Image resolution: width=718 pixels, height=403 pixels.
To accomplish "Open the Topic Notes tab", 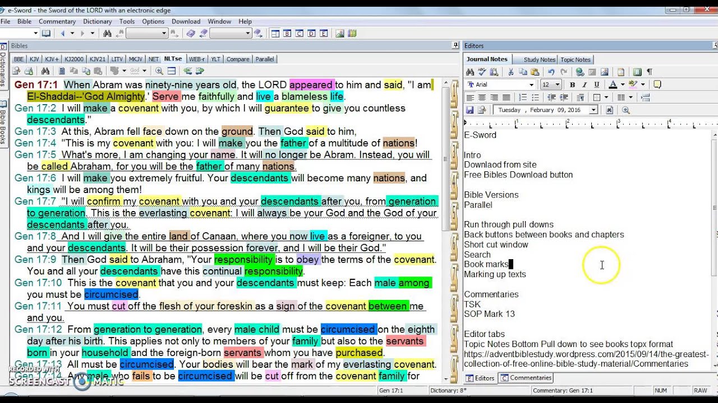I will (576, 59).
